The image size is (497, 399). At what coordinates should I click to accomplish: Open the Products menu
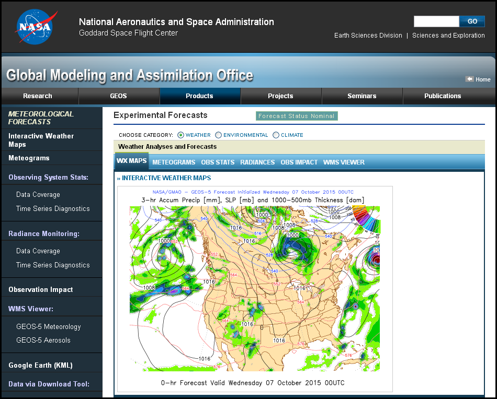click(x=199, y=96)
